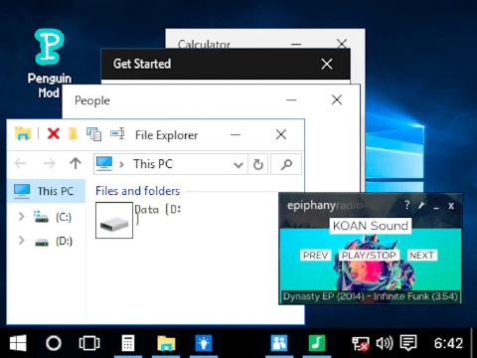Expand the (C:) drive tree node

22,217
